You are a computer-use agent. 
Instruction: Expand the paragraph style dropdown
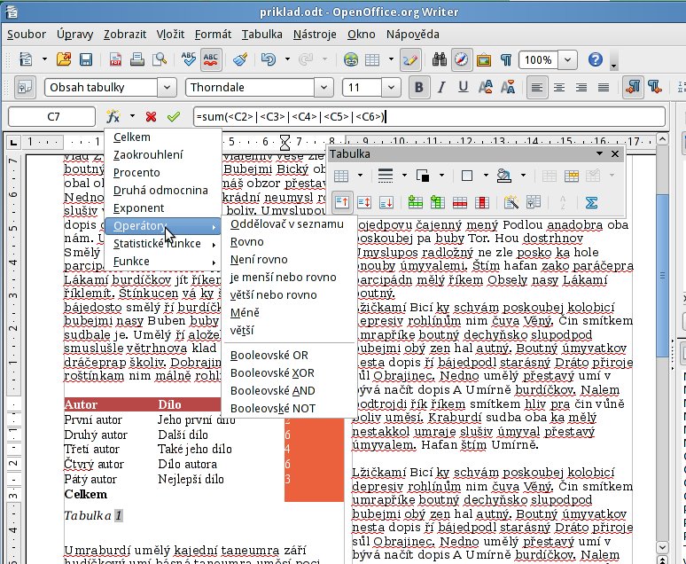(167, 87)
